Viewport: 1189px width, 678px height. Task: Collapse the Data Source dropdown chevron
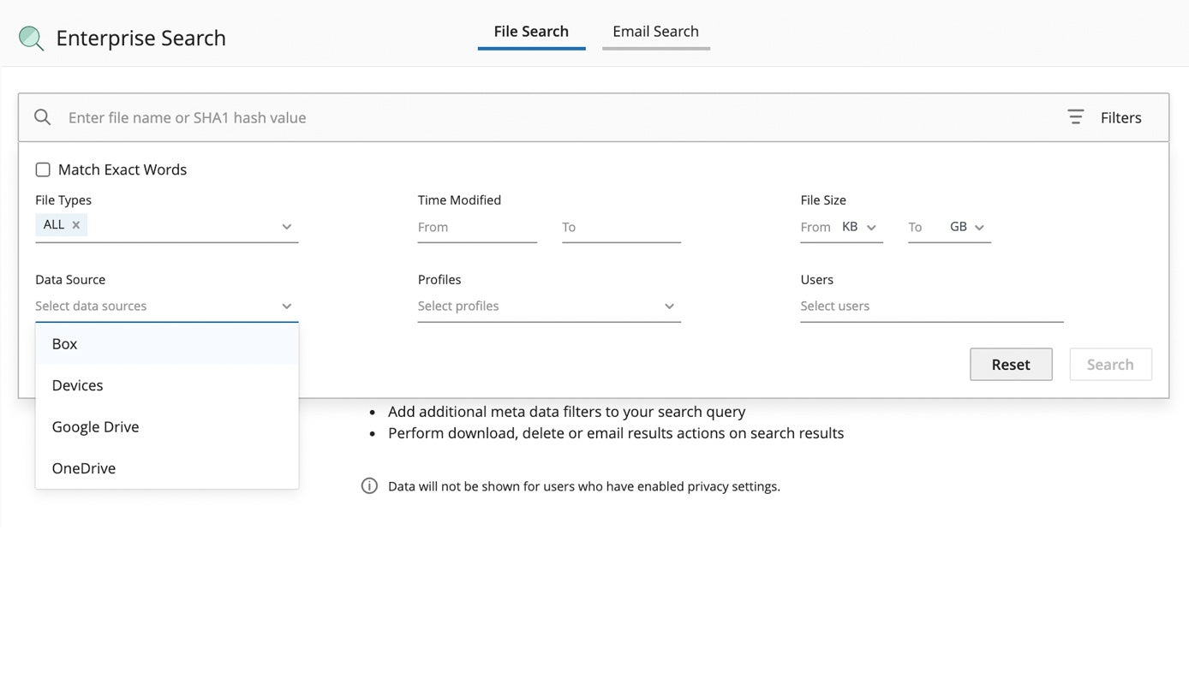(286, 306)
